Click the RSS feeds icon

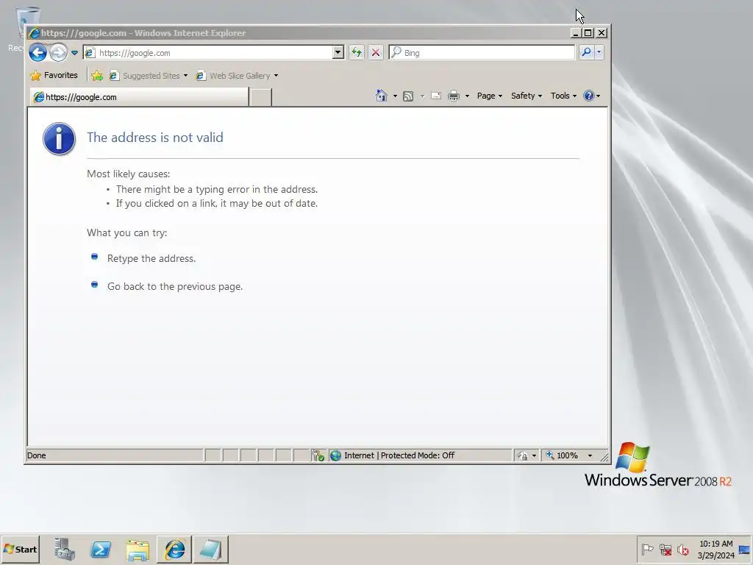click(x=408, y=96)
